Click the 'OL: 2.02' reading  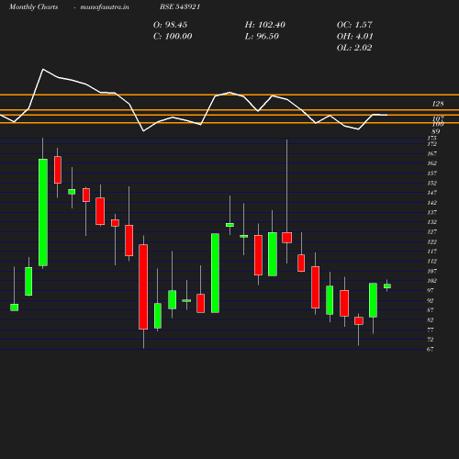coord(354,48)
